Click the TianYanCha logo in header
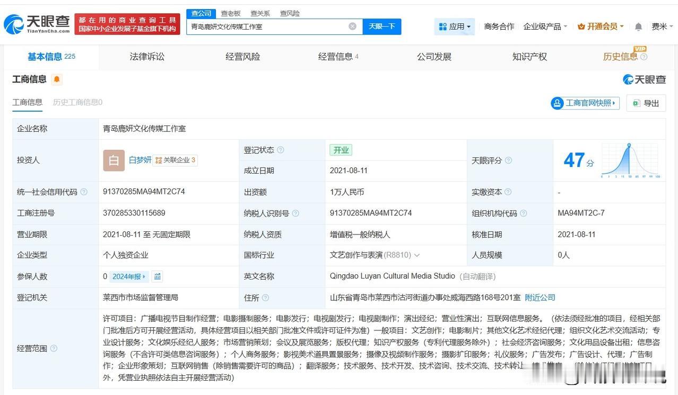Screen dimensions: 678x395 37,24
